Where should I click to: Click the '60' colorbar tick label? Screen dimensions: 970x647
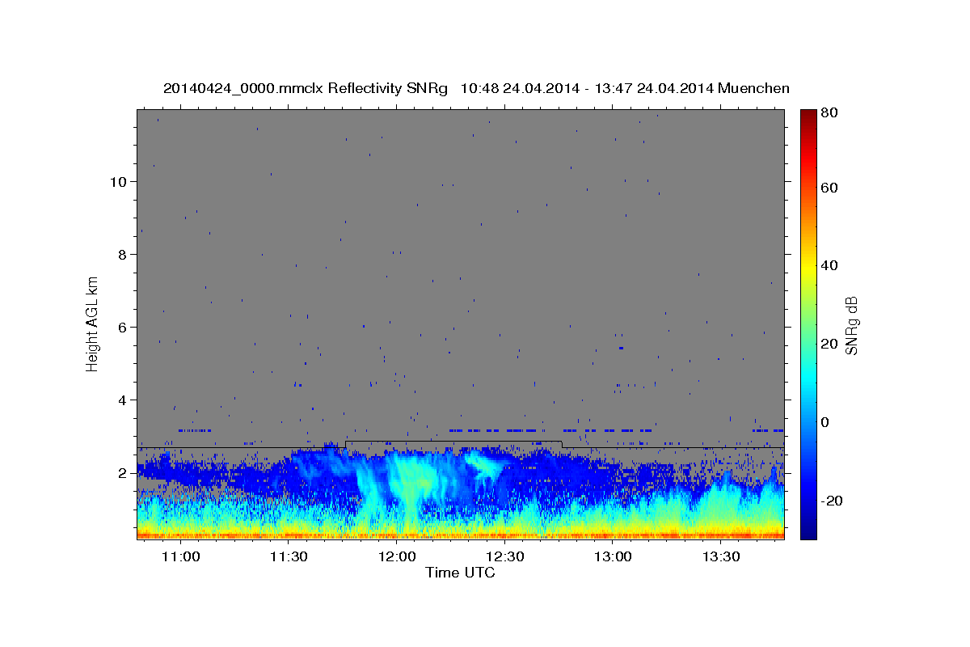[x=829, y=188]
